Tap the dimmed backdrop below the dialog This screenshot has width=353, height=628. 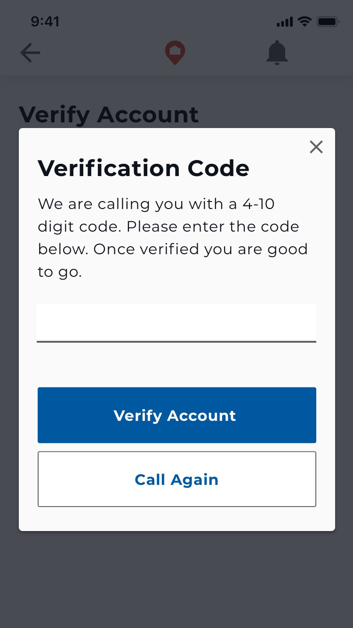176,579
